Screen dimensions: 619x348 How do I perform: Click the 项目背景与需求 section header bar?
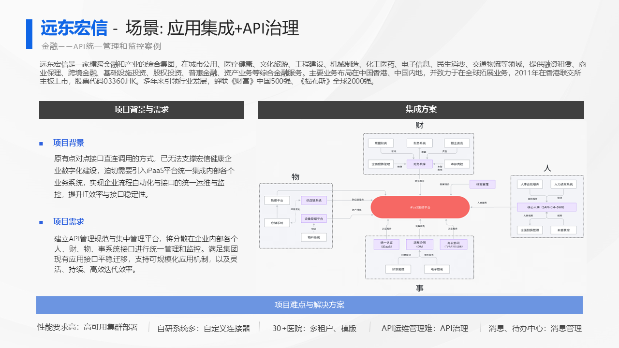click(x=142, y=110)
